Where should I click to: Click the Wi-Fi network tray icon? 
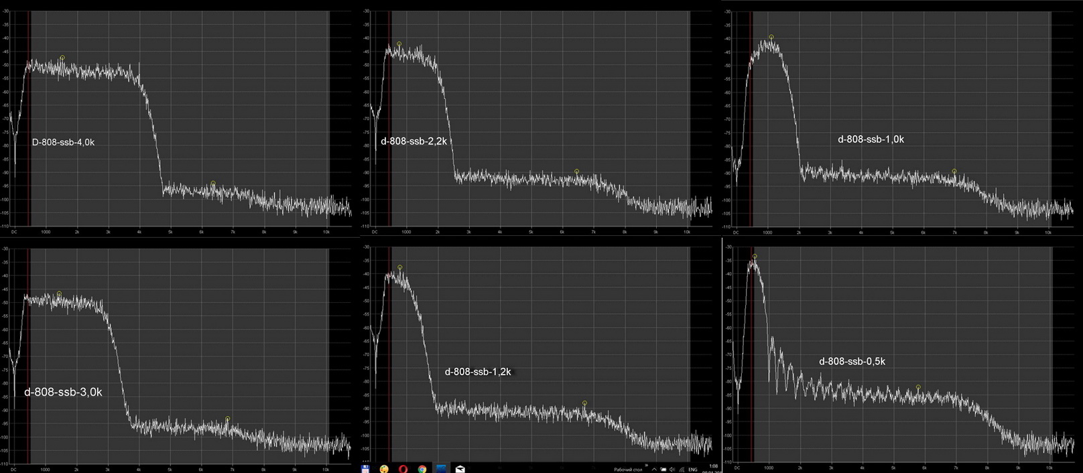coord(682,470)
